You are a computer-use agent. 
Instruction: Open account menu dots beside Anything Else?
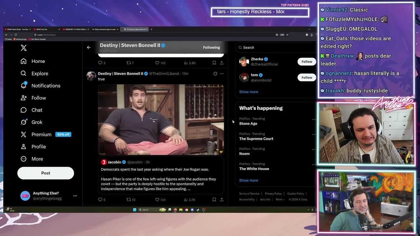75,196
